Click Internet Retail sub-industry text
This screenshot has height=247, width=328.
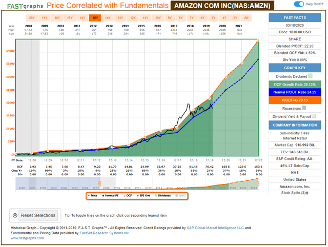295,138
